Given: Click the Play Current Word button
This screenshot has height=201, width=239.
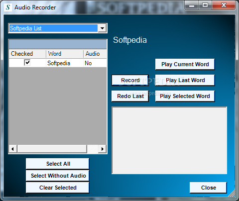Looking at the screenshot, I should point(185,64).
